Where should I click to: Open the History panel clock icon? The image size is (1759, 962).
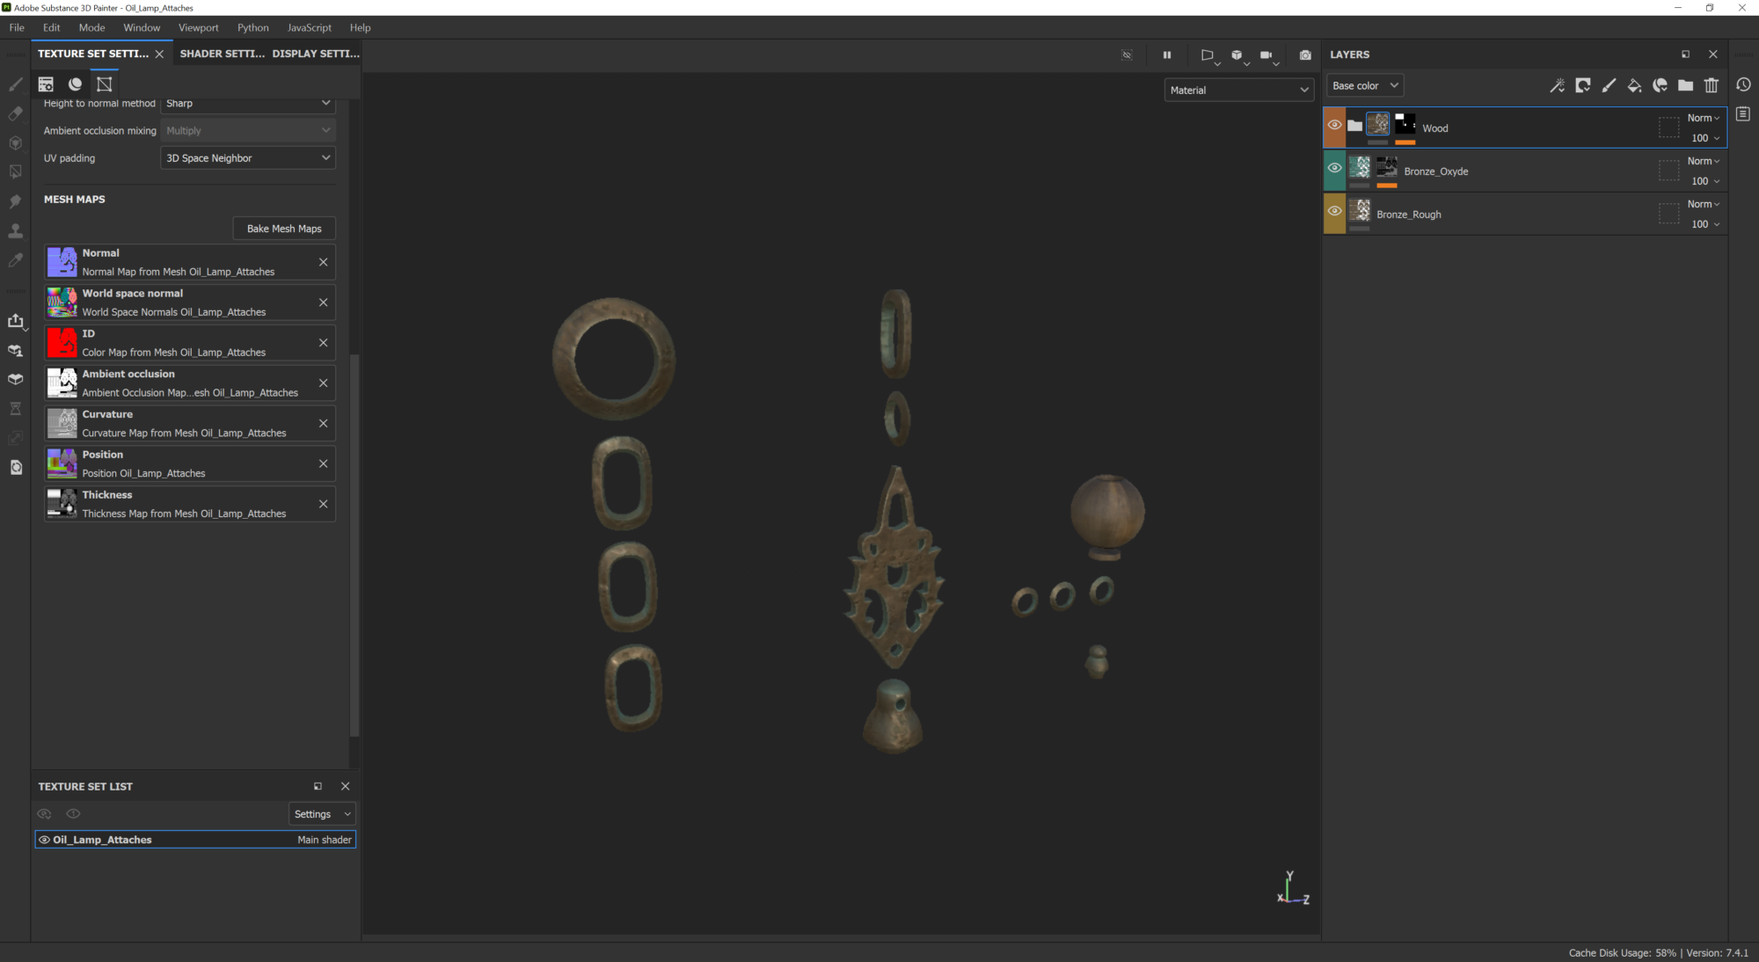(x=1743, y=85)
